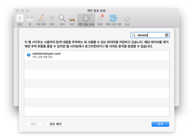Click the 쿠키, 로컬 저장 공간 subtitle text
Image resolution: width=193 pixels, height=137 pixels.
[x=42, y=57]
